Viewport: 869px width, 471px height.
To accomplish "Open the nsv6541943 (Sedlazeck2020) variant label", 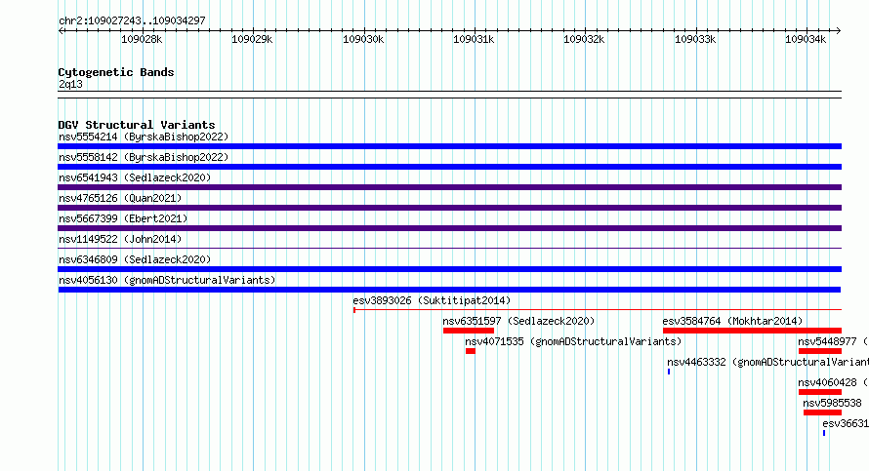I will click(135, 177).
